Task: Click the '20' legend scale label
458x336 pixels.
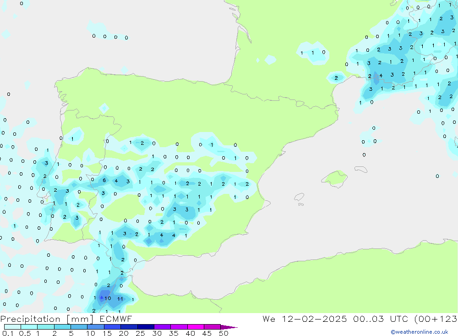Action: pos(124,333)
